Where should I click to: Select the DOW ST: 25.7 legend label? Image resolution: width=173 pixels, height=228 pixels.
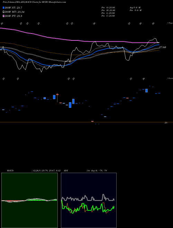tap(13, 8)
